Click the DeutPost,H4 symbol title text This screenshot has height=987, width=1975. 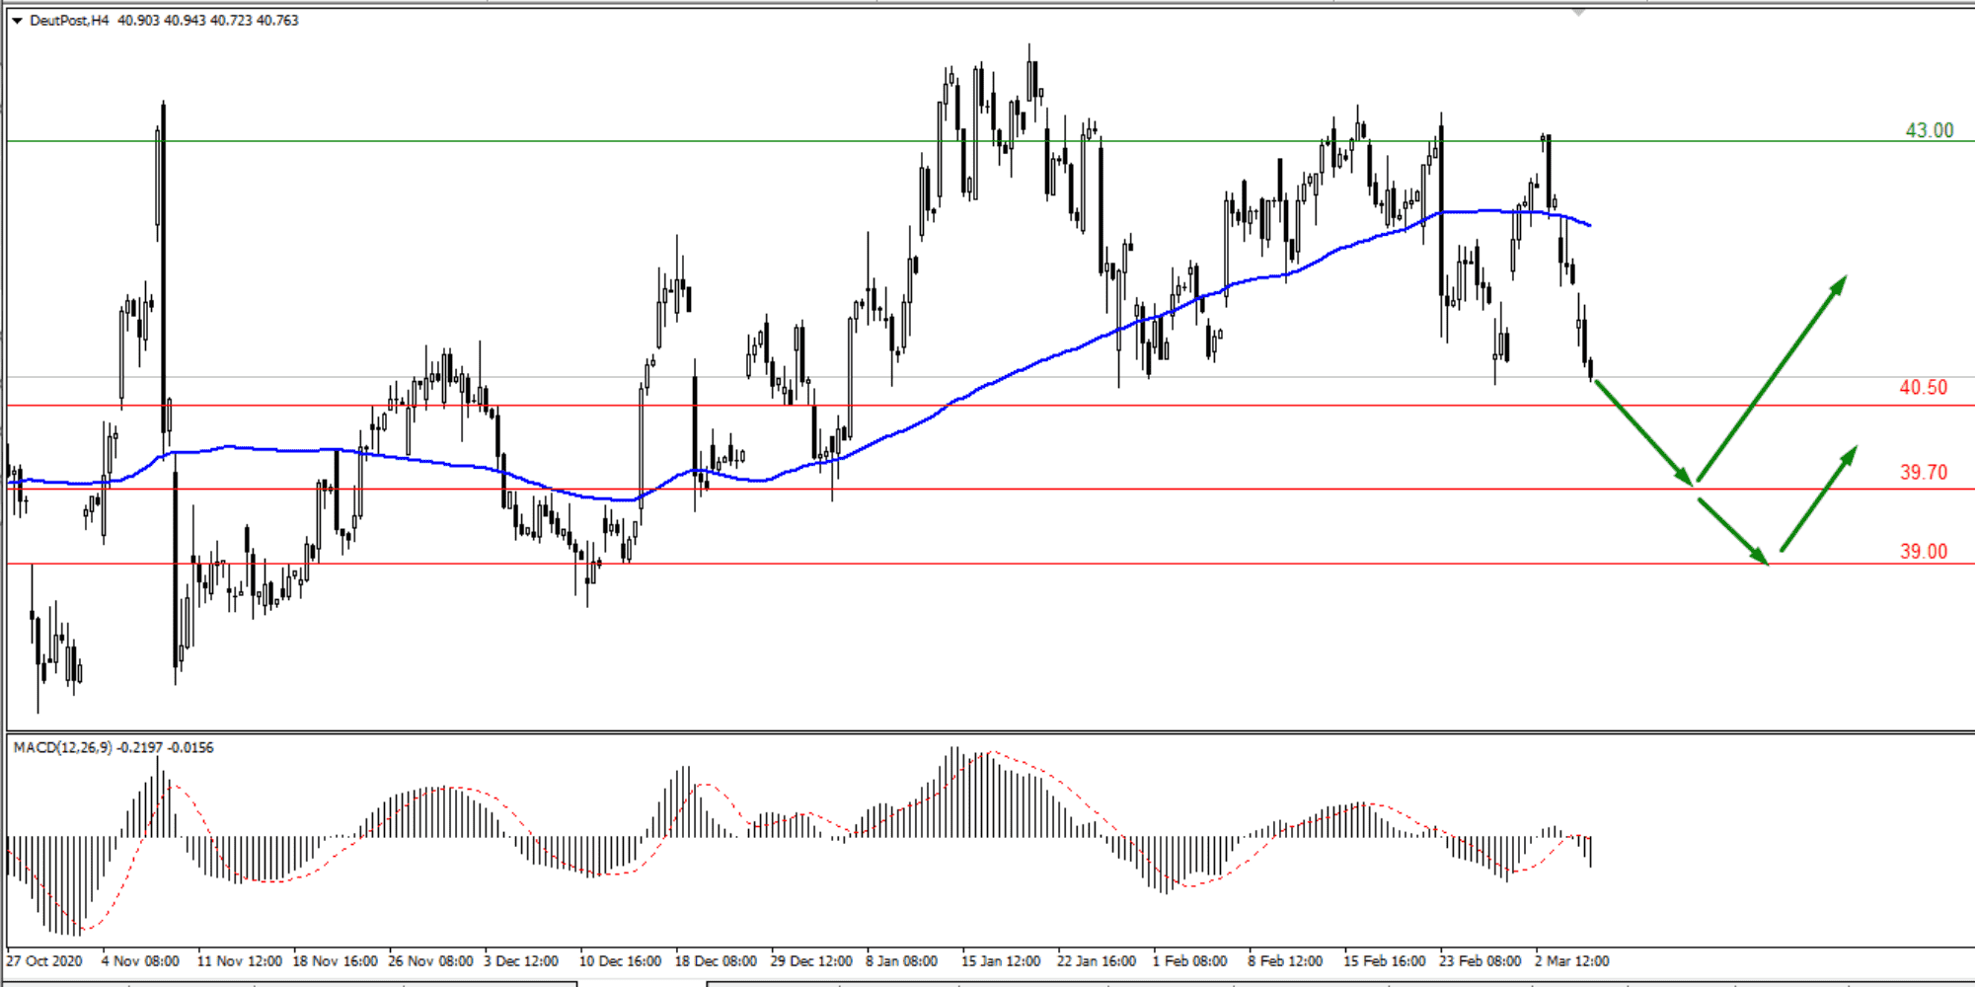(x=69, y=21)
